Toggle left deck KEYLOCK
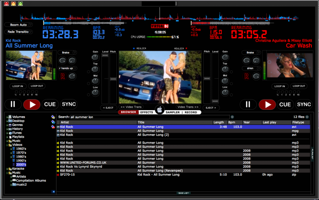This screenshot has height=200, width=319. (140, 48)
